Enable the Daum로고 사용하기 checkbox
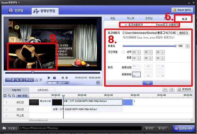Viewport: 197px width, 134px height. click(153, 25)
